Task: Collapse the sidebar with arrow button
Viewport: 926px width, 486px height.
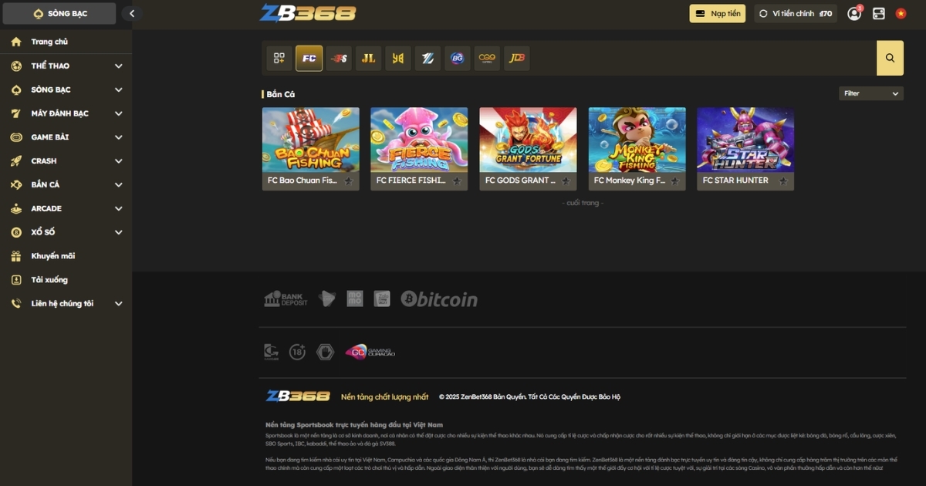Action: pos(132,13)
